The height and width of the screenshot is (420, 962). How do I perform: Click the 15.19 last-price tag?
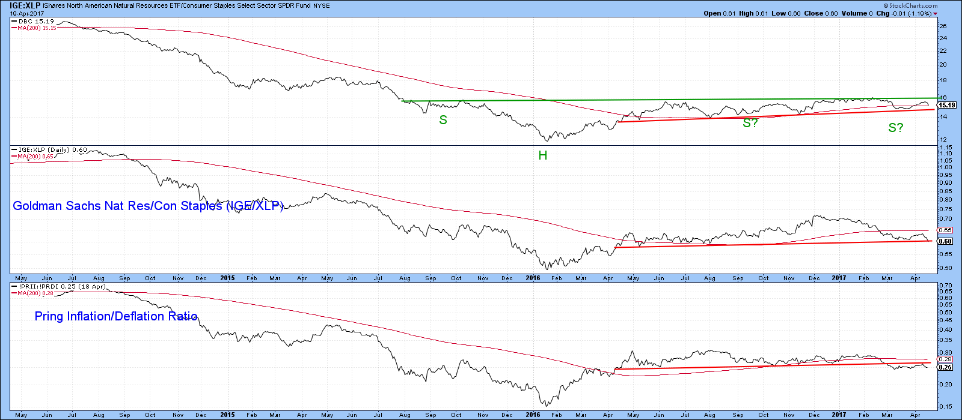click(946, 105)
